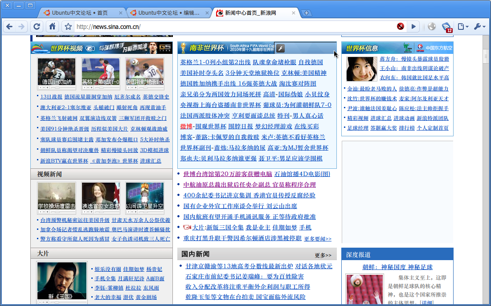Click the 深度报道 section header

358,255
